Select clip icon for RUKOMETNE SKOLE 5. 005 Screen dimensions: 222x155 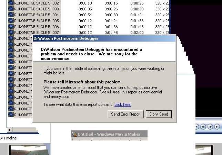11,21
